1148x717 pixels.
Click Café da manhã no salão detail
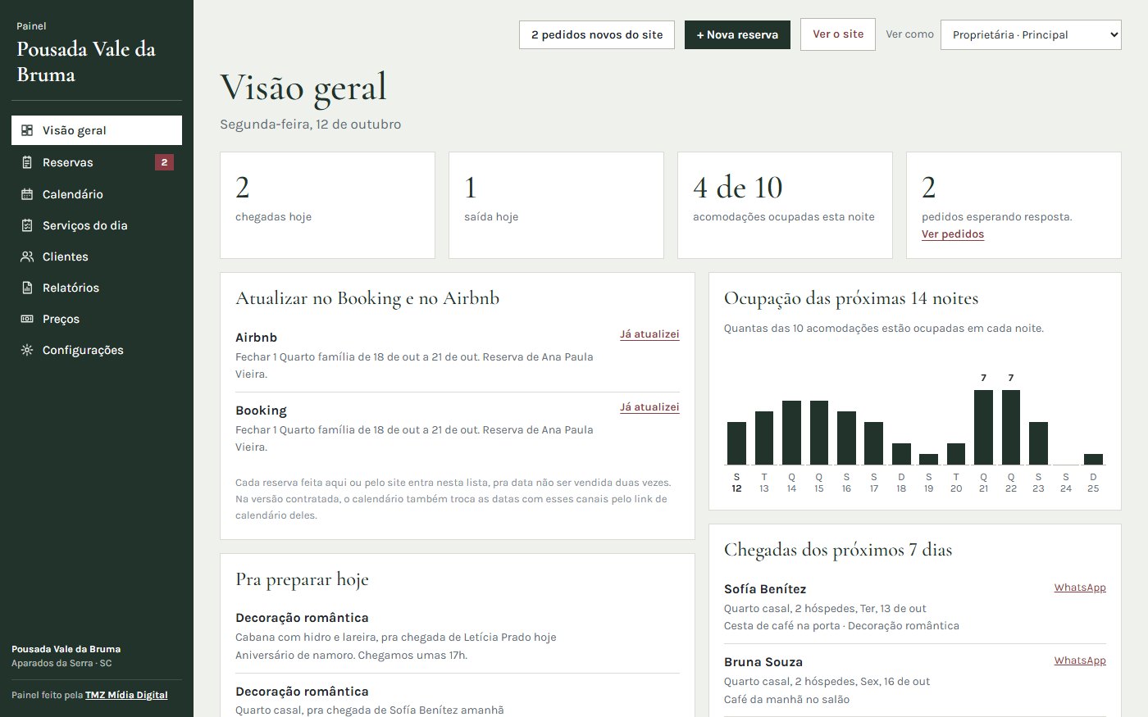click(786, 700)
